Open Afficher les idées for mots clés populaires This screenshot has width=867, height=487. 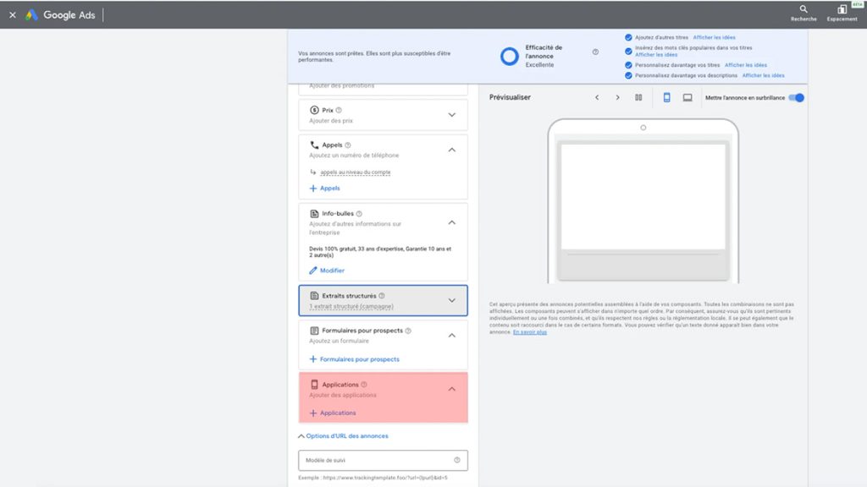coord(656,55)
